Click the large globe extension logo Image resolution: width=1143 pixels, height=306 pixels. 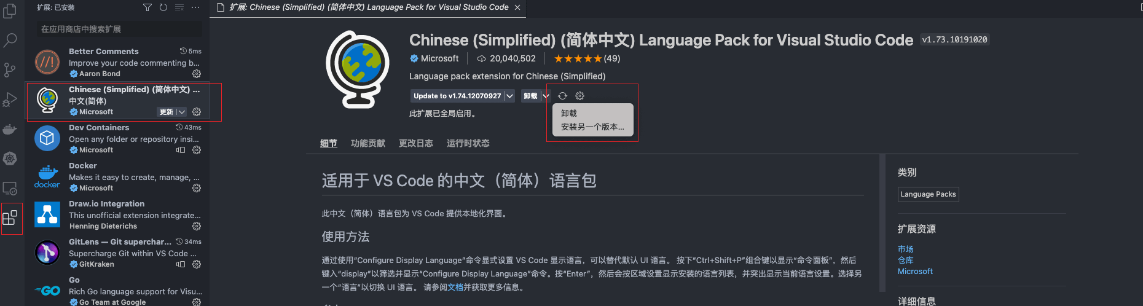pos(358,69)
